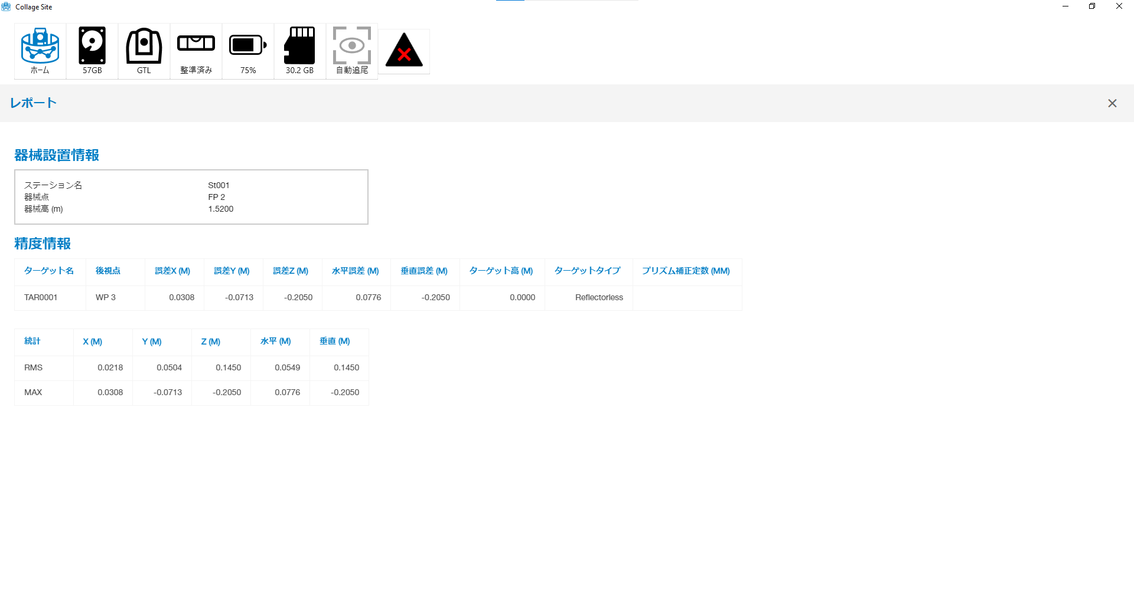Toggle the auto tracking 自動追尾 icon

352,51
